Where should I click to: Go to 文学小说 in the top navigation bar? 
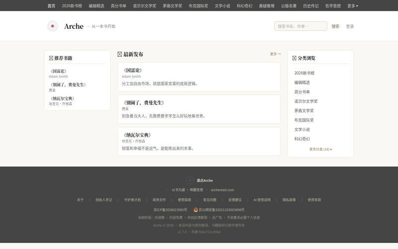[x=222, y=5]
